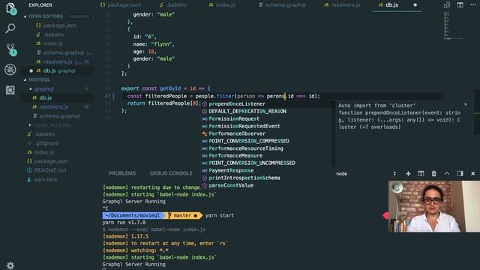Open the README.md file
Screen dimensions: 480x270
click(57, 170)
